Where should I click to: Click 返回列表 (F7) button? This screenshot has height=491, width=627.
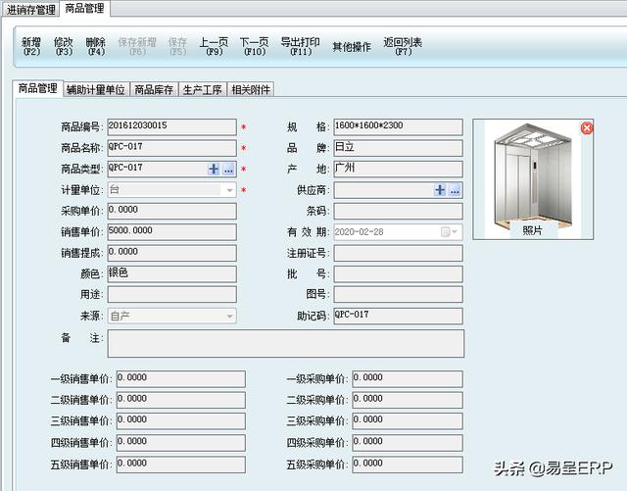(x=403, y=46)
